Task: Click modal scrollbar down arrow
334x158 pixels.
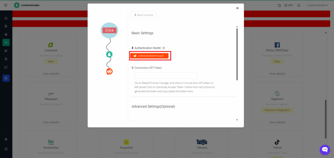Action: [237, 120]
